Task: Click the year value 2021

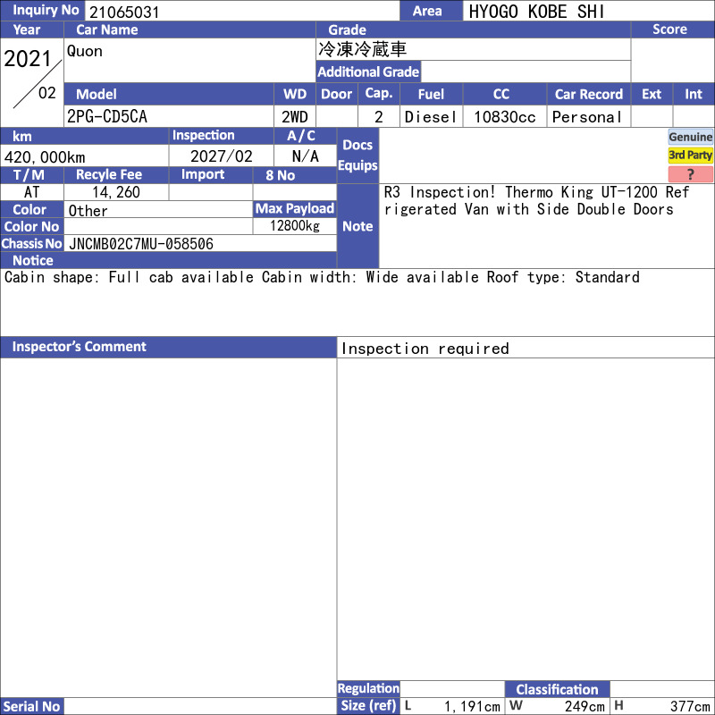Action: point(28,58)
